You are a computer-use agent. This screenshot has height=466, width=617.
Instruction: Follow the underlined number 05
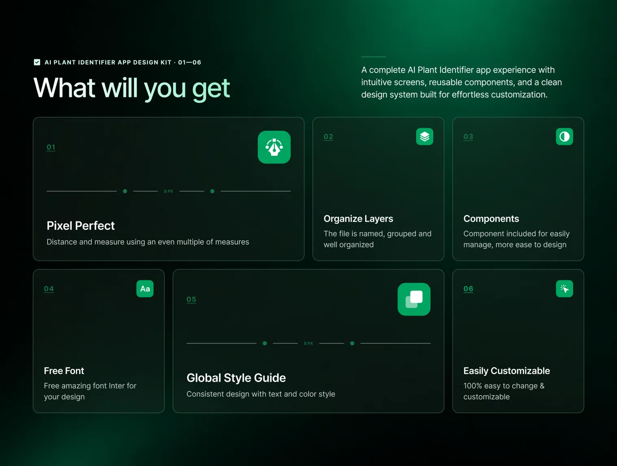(191, 300)
